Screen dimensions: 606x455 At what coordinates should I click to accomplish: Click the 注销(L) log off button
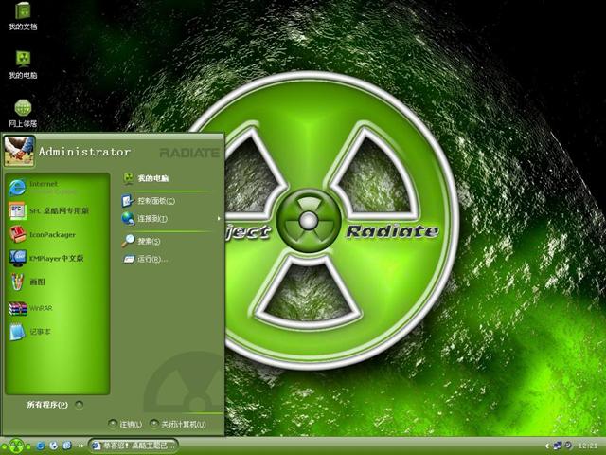point(125,424)
